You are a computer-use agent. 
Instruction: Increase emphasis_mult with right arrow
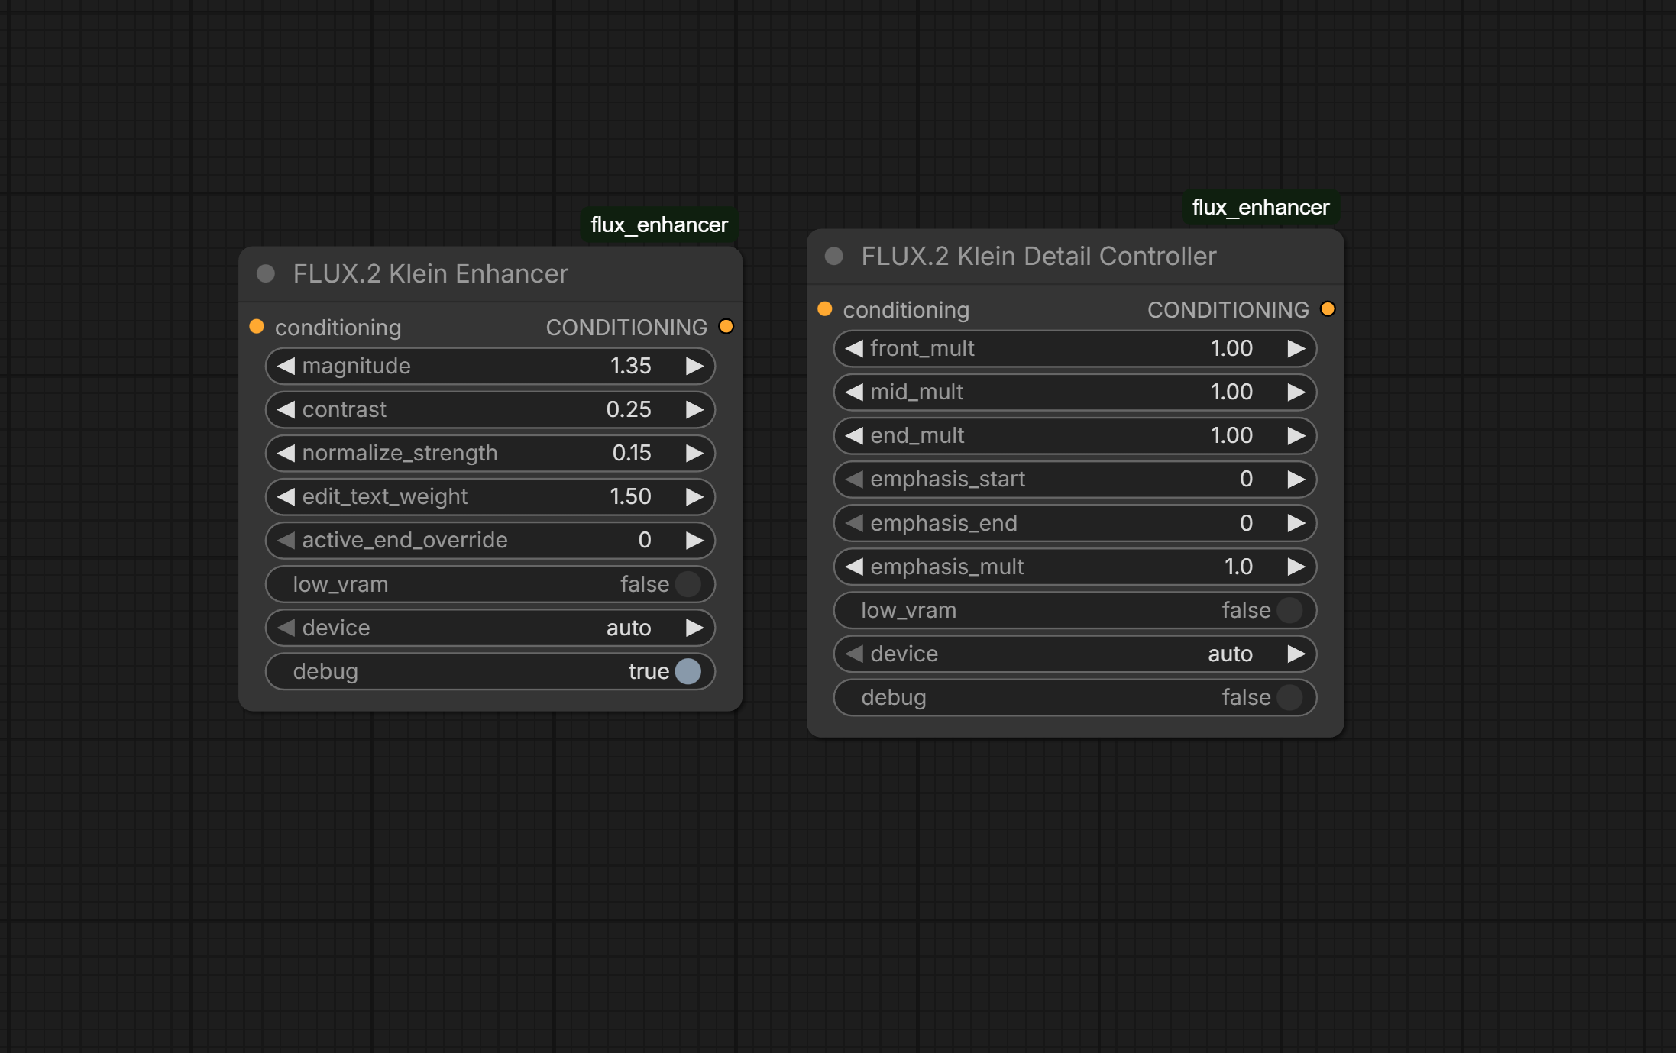[1296, 567]
